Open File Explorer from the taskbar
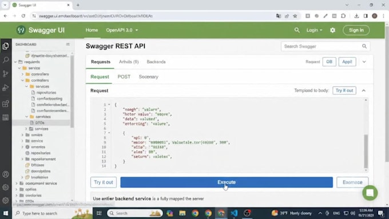This screenshot has width=389, height=219. coord(182,213)
